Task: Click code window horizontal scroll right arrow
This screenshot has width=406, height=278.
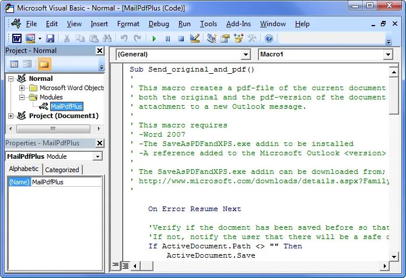Action: point(384,266)
